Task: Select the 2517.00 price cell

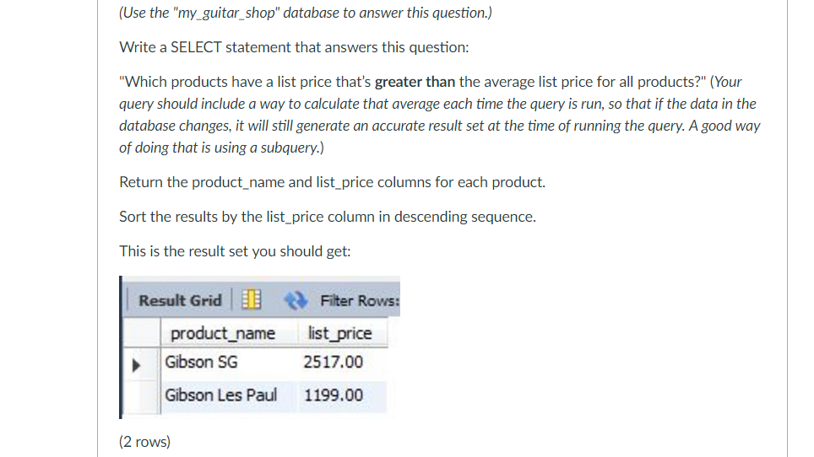Action: point(343,363)
